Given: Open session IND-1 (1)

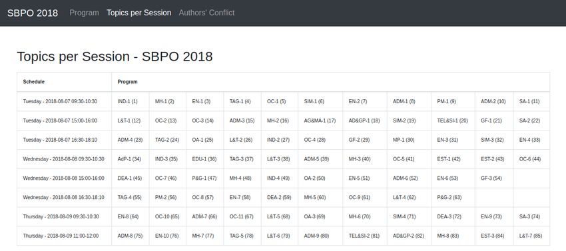Looking at the screenshot, I should coord(127,101).
